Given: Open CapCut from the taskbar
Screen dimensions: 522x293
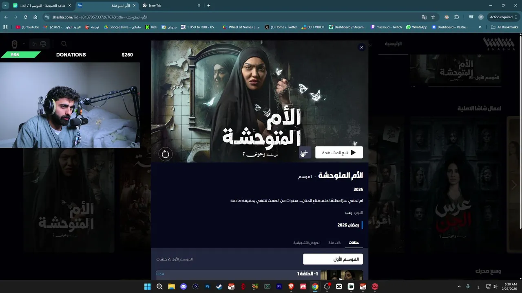Looking at the screenshot, I should 339,286.
